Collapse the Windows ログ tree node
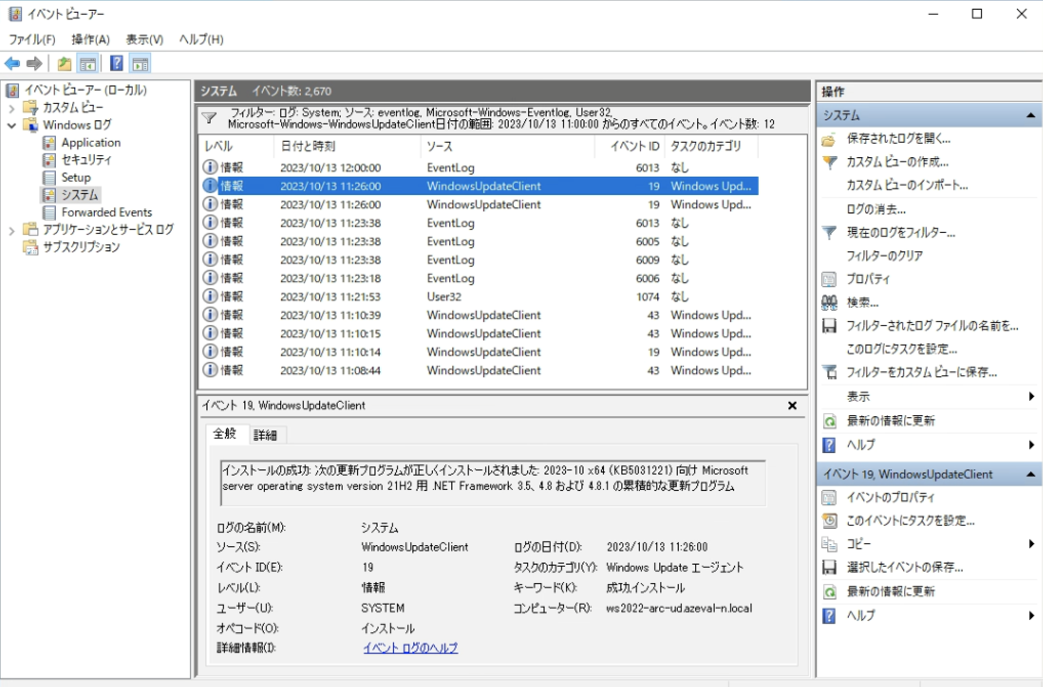 click(x=12, y=125)
